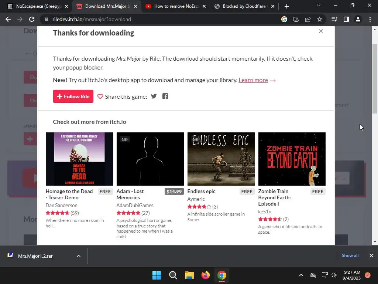Viewport: 378px width, 284px height.
Task: Close the YouTube How to remove tab
Action: pos(204,6)
